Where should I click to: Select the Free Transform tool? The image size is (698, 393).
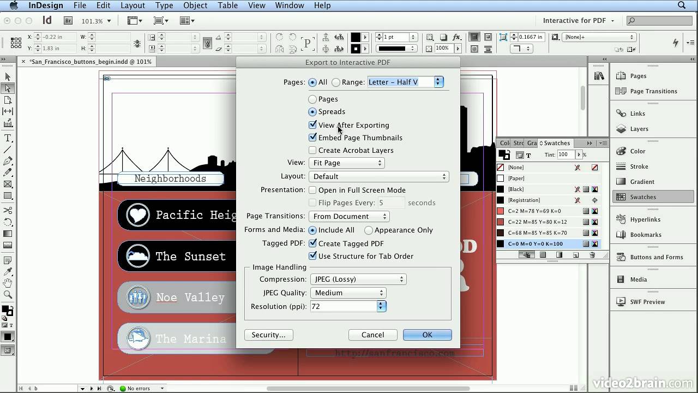[8, 222]
